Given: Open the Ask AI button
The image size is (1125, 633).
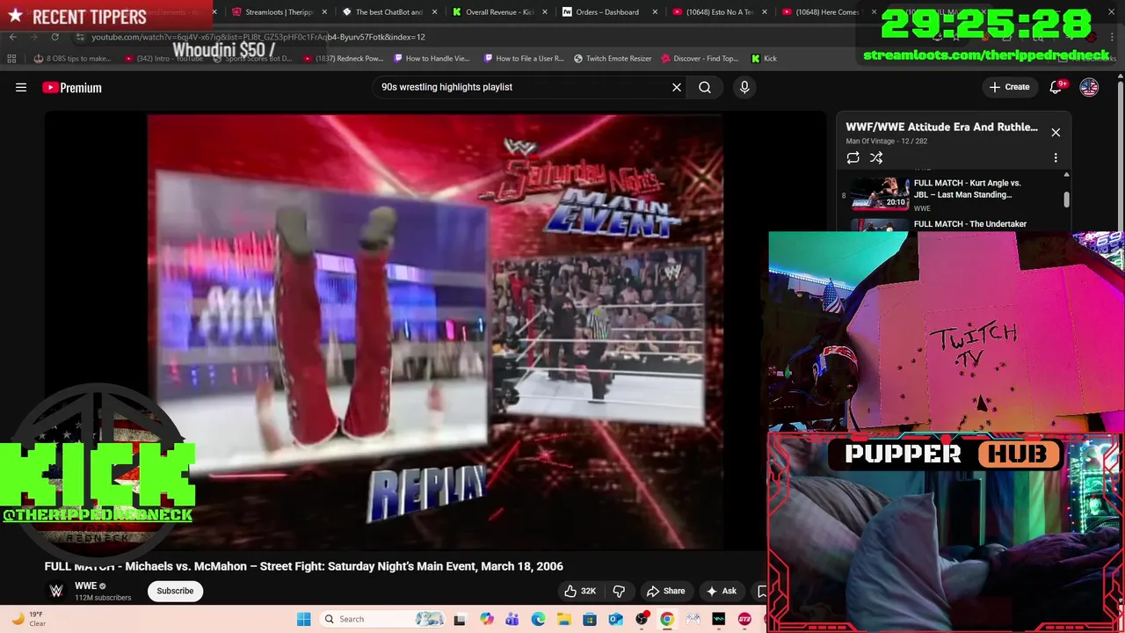Looking at the screenshot, I should 721,591.
